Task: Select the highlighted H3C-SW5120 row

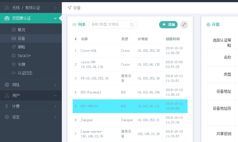Action: [130, 106]
